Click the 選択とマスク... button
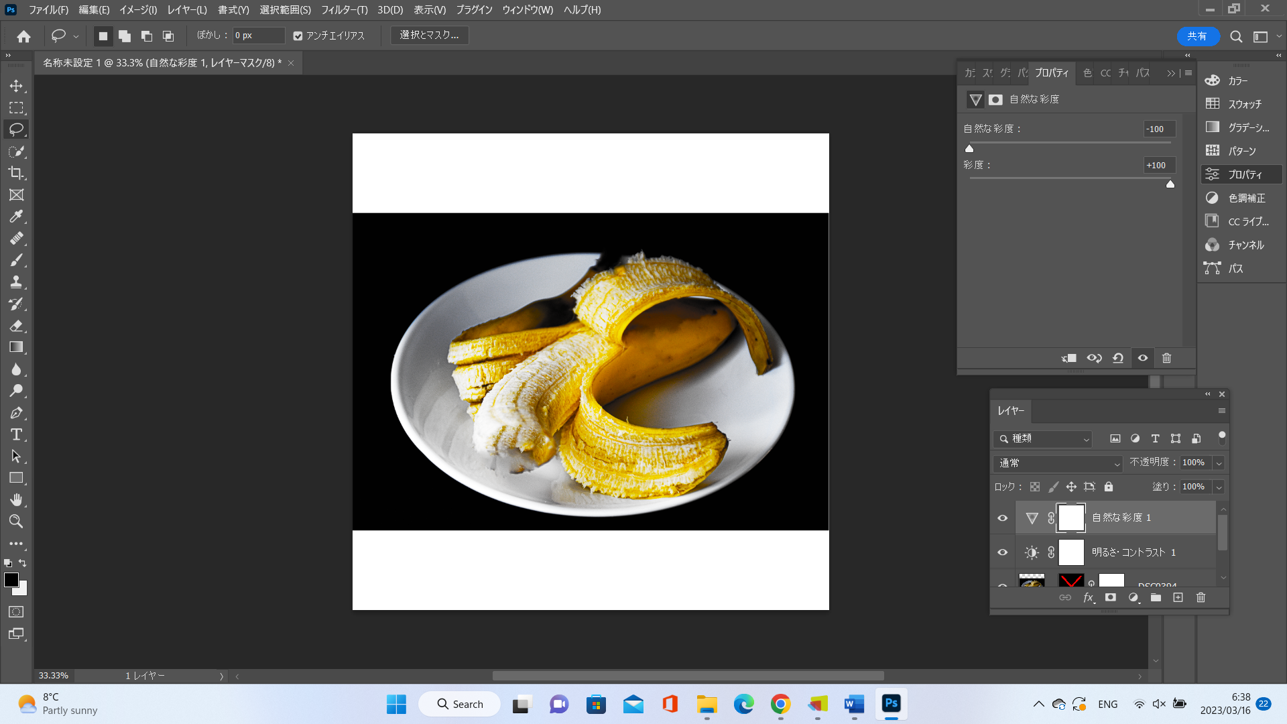This screenshot has width=1287, height=724. click(x=429, y=35)
